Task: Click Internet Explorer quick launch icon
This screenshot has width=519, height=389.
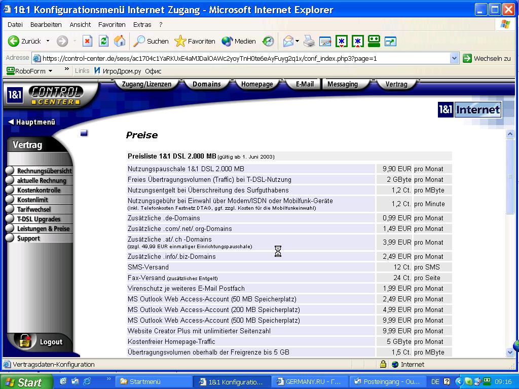Action: [87, 381]
